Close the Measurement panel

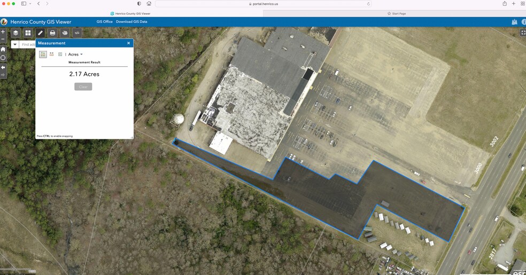128,43
